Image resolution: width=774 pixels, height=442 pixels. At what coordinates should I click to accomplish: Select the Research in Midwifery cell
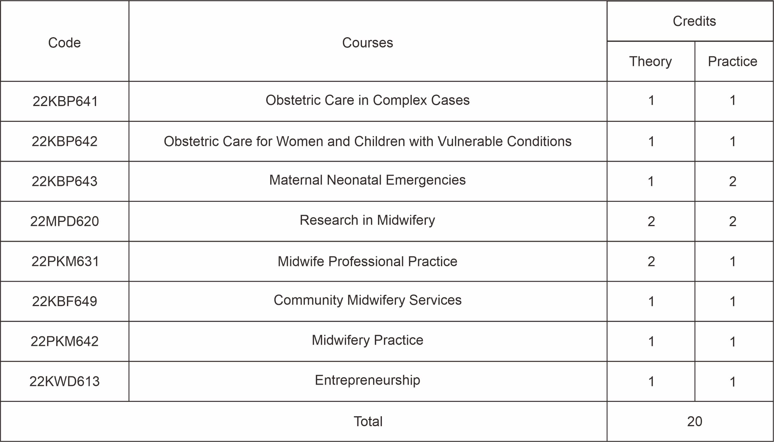point(368,220)
